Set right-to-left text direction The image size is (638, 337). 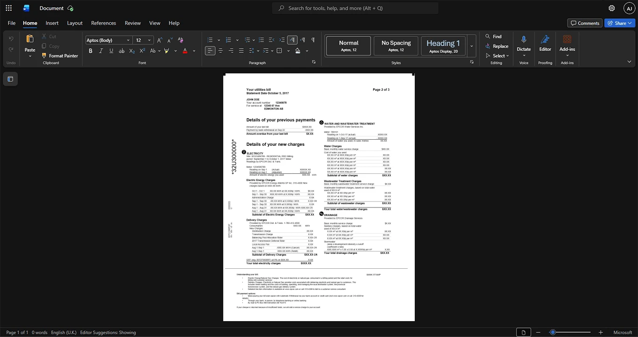(303, 40)
